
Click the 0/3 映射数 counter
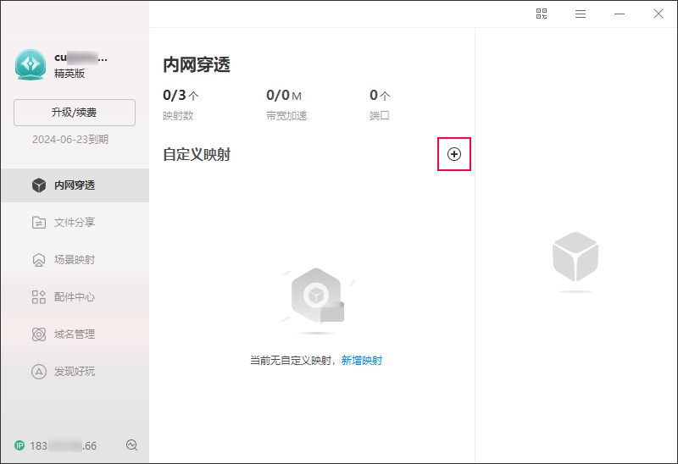point(181,95)
